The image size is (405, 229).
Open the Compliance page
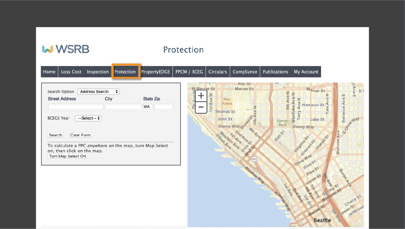point(245,72)
